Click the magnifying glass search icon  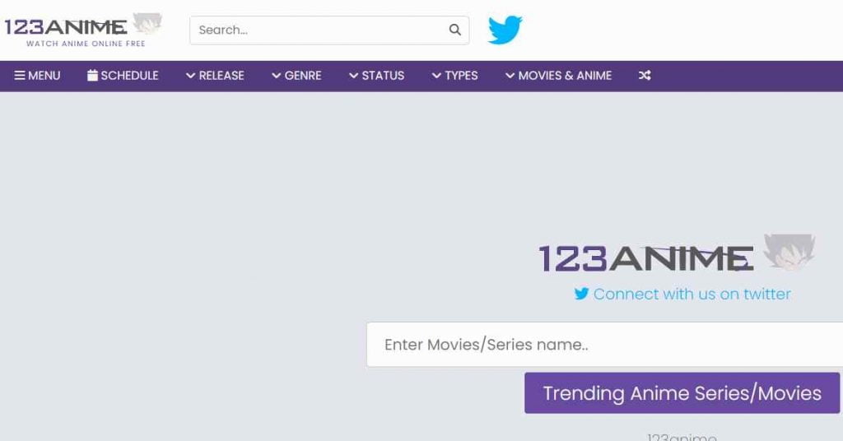point(455,30)
